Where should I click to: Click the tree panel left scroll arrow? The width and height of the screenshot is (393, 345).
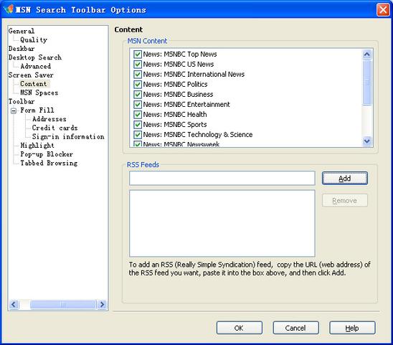click(14, 305)
